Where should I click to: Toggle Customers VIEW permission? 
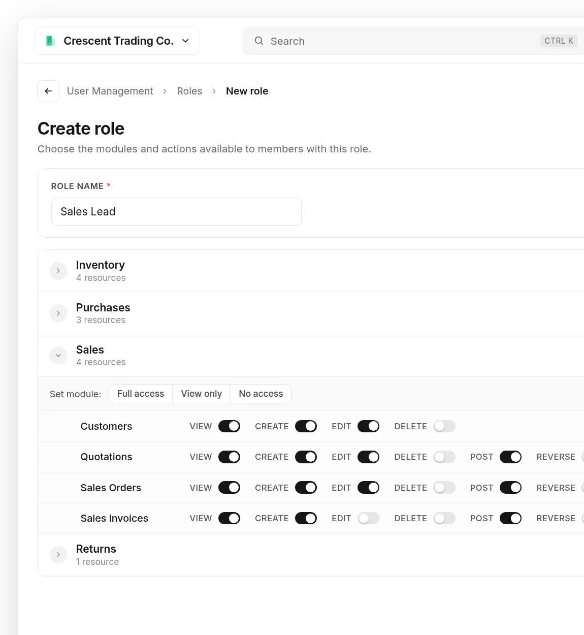[229, 426]
